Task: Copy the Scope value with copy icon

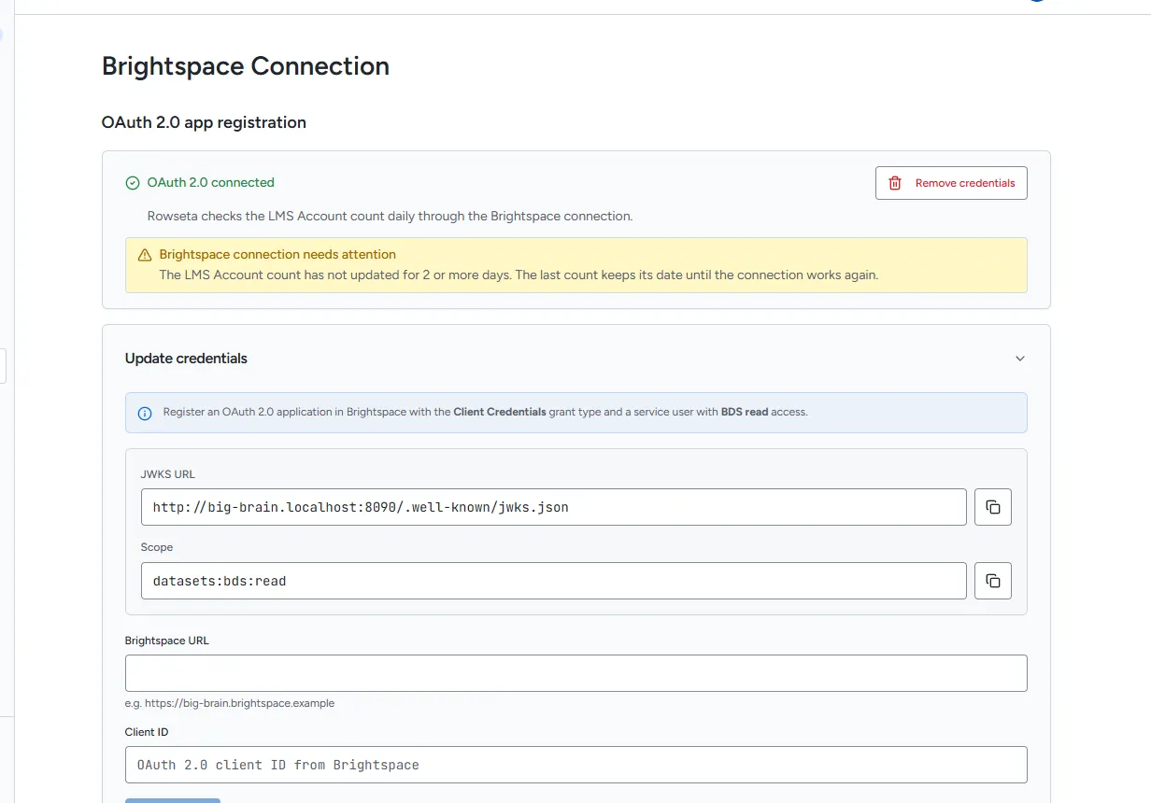Action: coord(993,581)
